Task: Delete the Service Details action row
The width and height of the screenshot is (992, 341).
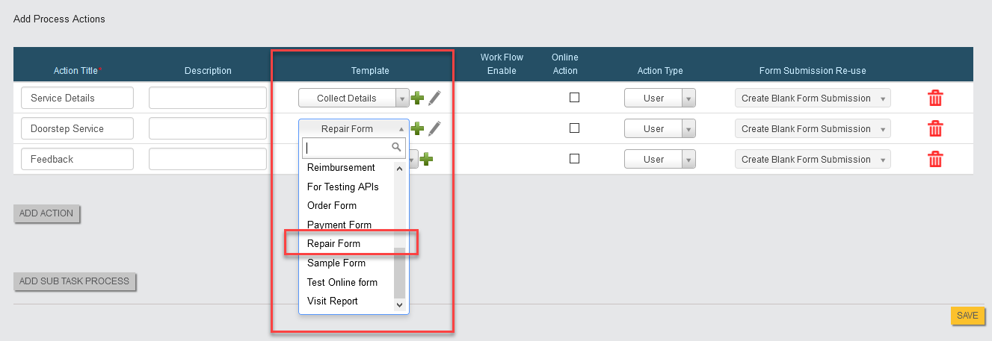Action: point(934,98)
